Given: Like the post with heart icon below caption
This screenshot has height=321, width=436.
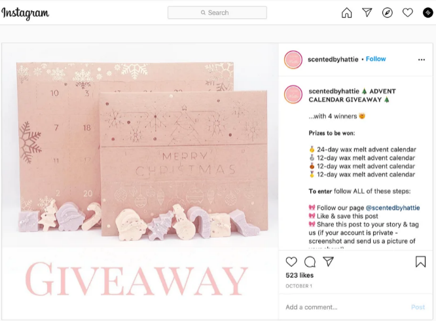Looking at the screenshot, I should click(291, 262).
